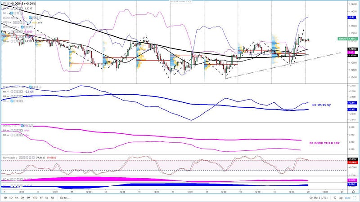Select the 5Y time range
Viewport: 360px width, 202px height.
pyautogui.click(x=47, y=198)
